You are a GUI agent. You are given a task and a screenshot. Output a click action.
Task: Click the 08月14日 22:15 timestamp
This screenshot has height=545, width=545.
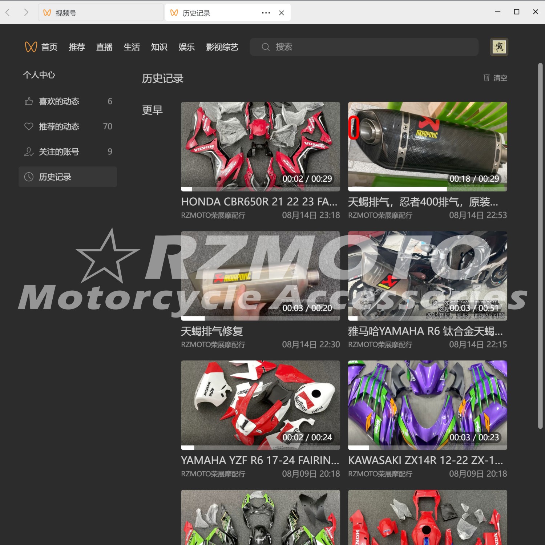pos(478,345)
